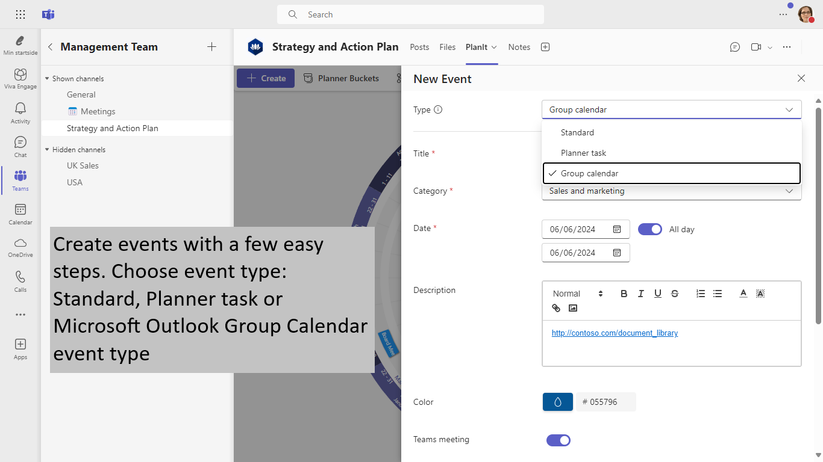The width and height of the screenshot is (823, 462).
Task: Switch to the Files tab
Action: click(x=448, y=47)
